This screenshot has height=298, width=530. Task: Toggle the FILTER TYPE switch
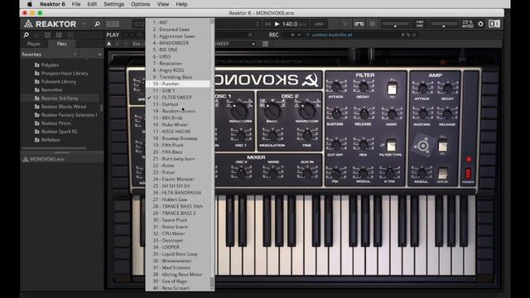[x=392, y=146]
